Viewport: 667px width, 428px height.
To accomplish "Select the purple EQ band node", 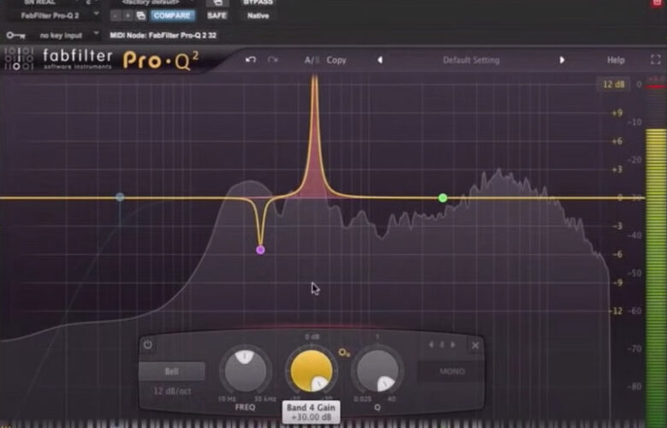I will tap(260, 250).
